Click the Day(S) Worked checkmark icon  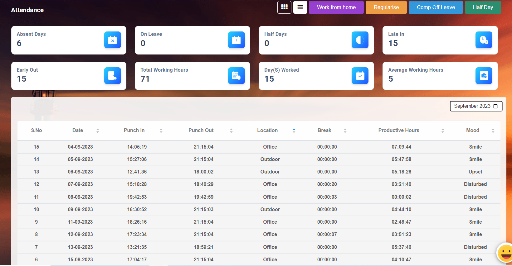[x=360, y=76]
